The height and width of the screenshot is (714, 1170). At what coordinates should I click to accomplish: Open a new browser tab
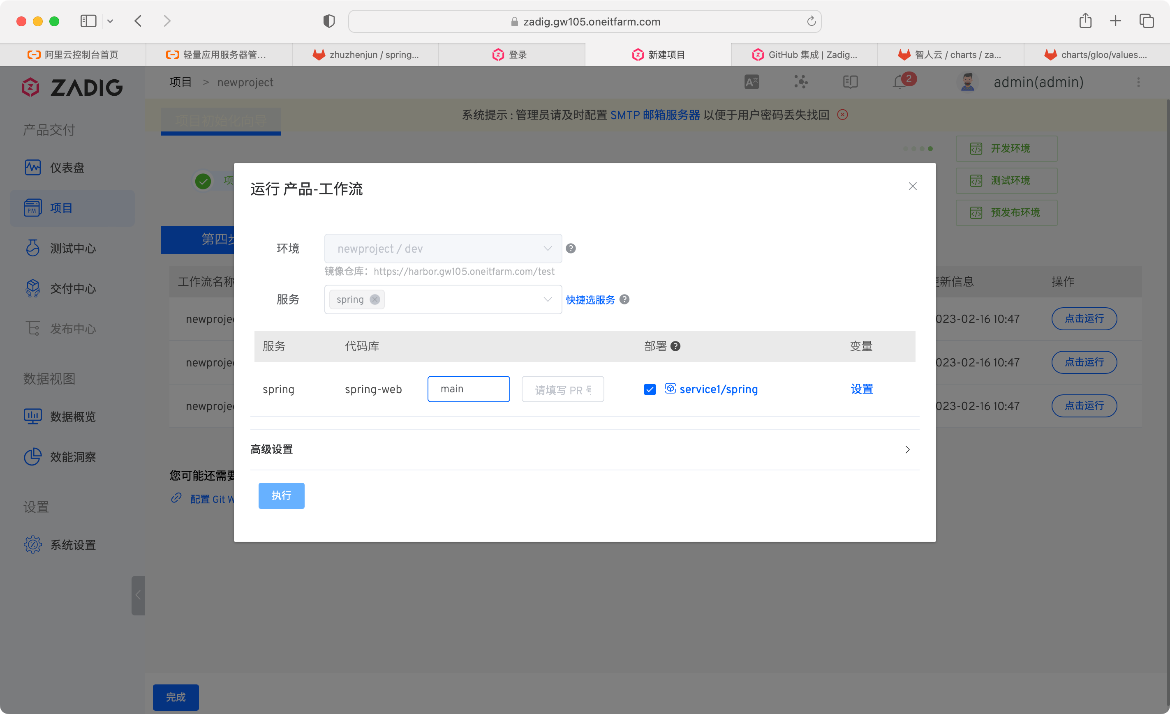click(x=1115, y=21)
